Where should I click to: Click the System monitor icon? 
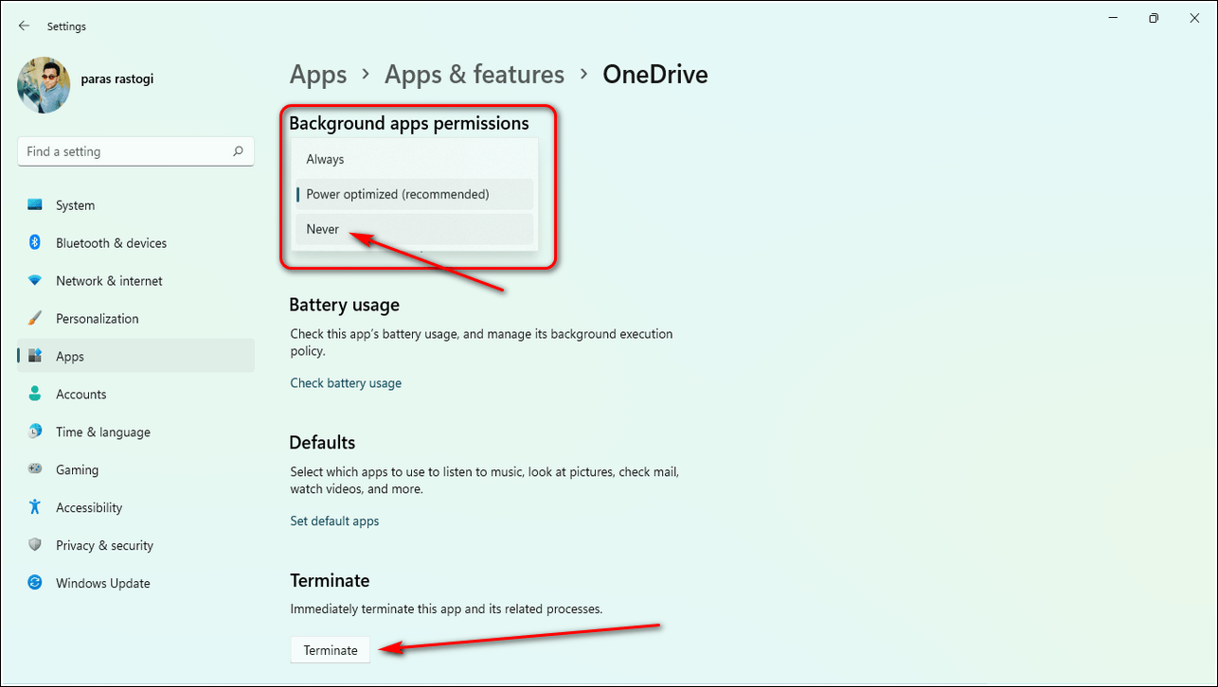(x=35, y=205)
